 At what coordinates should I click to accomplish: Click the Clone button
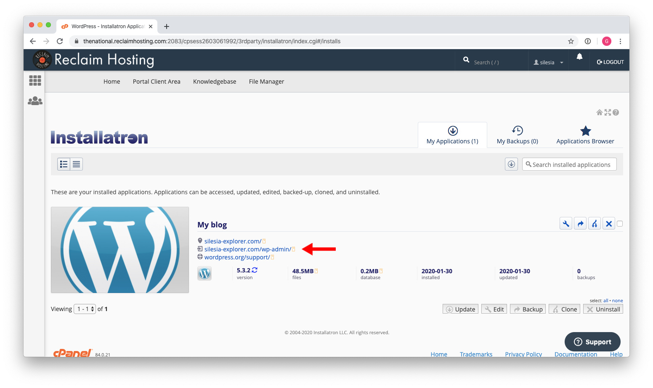pyautogui.click(x=564, y=309)
